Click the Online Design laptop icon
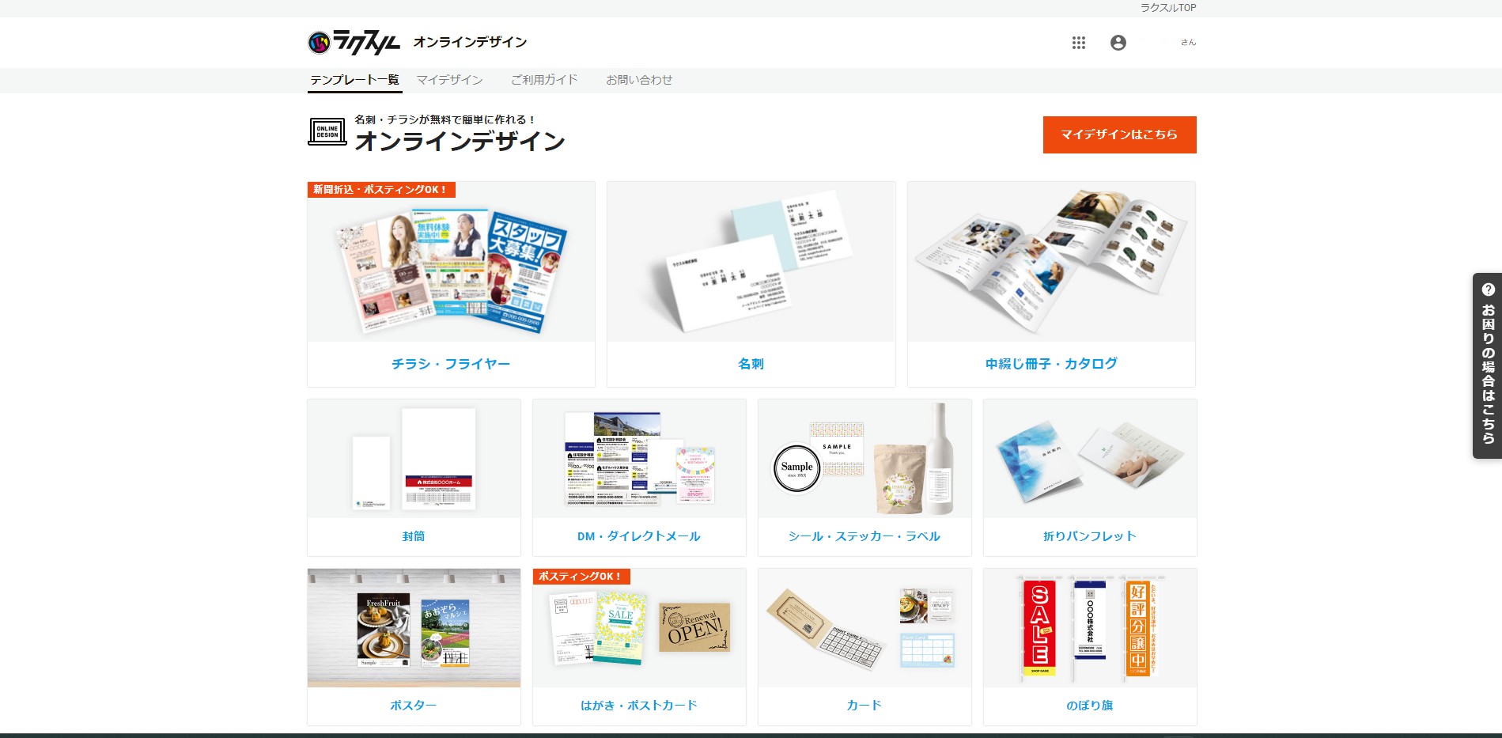1502x738 pixels. point(327,131)
